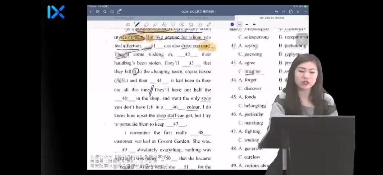Undo the last stroke

277,12
